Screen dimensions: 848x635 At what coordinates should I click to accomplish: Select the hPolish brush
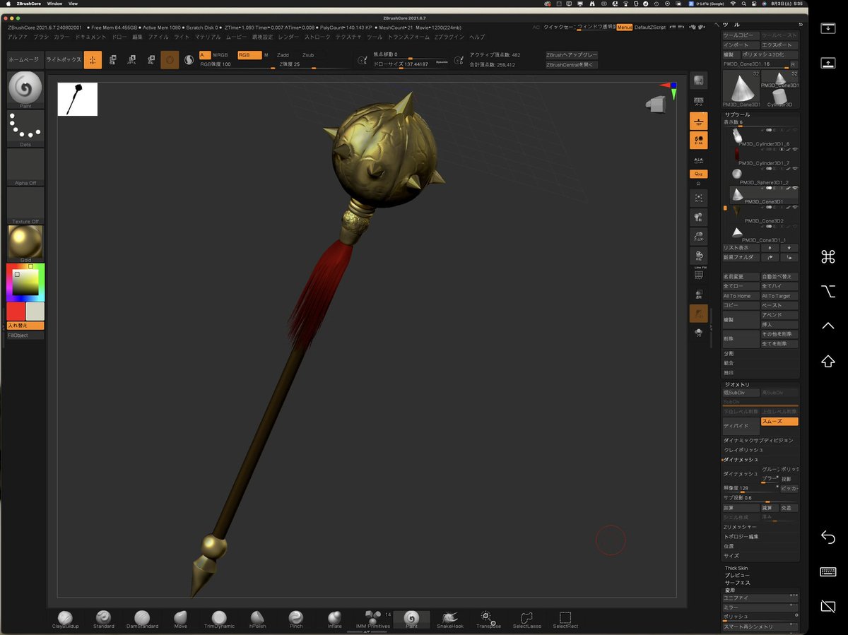click(x=258, y=619)
